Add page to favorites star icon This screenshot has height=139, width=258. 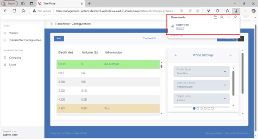pos(198,11)
